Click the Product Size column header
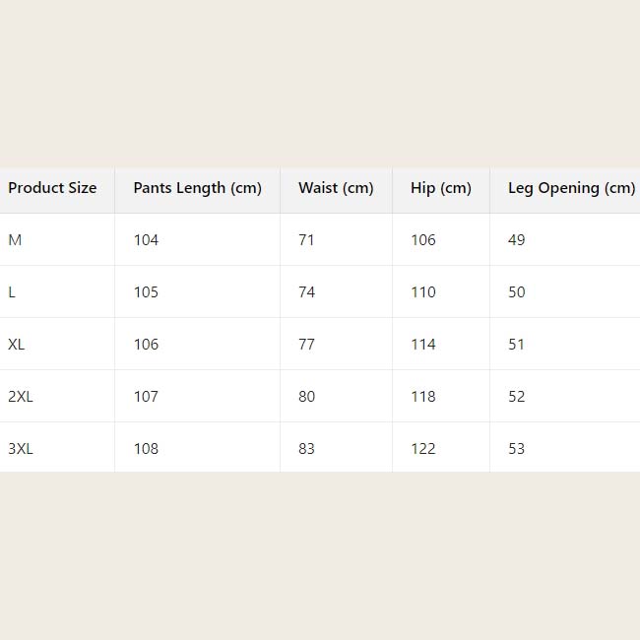Viewport: 640px width, 640px height. [x=52, y=188]
